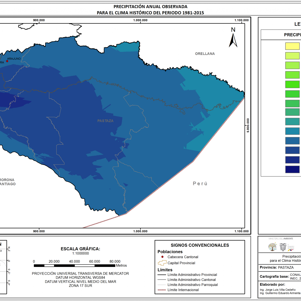Click the Perú country label
The height and width of the screenshot is (301, 301).
[x=200, y=184]
